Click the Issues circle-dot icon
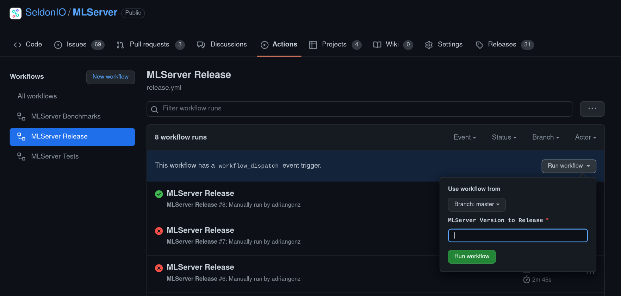 tap(58, 45)
